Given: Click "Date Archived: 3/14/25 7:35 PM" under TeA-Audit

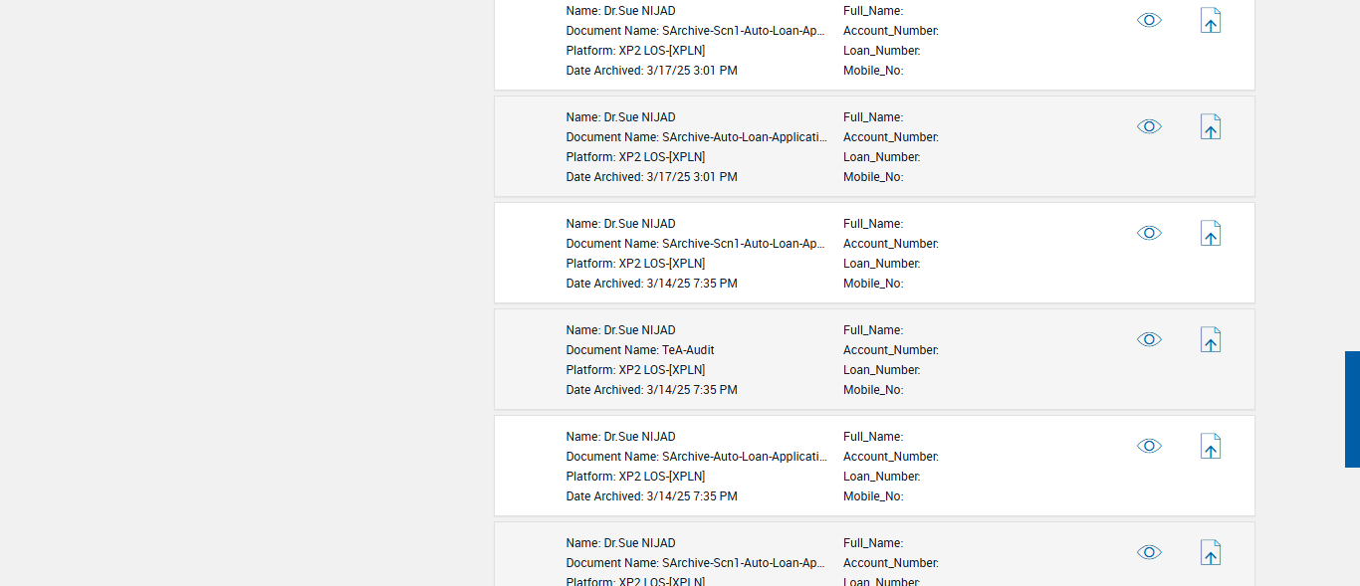Looking at the screenshot, I should click(x=651, y=390).
